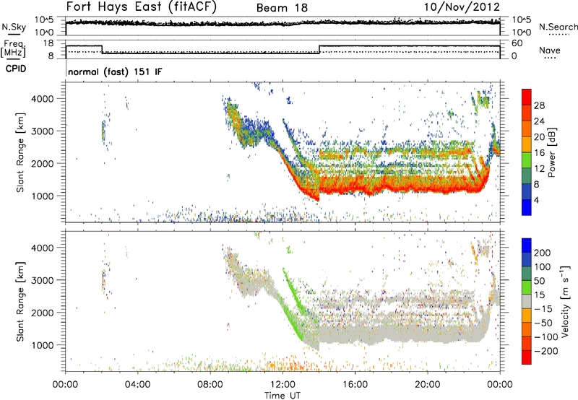Image resolution: width=578 pixels, height=400 pixels.
Task: Click the red bottom of velocity colorbar
Action: click(x=527, y=357)
